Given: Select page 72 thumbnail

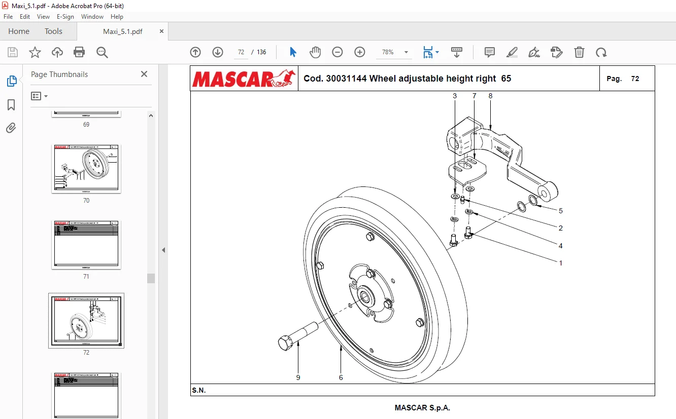Looking at the screenshot, I should pos(86,320).
